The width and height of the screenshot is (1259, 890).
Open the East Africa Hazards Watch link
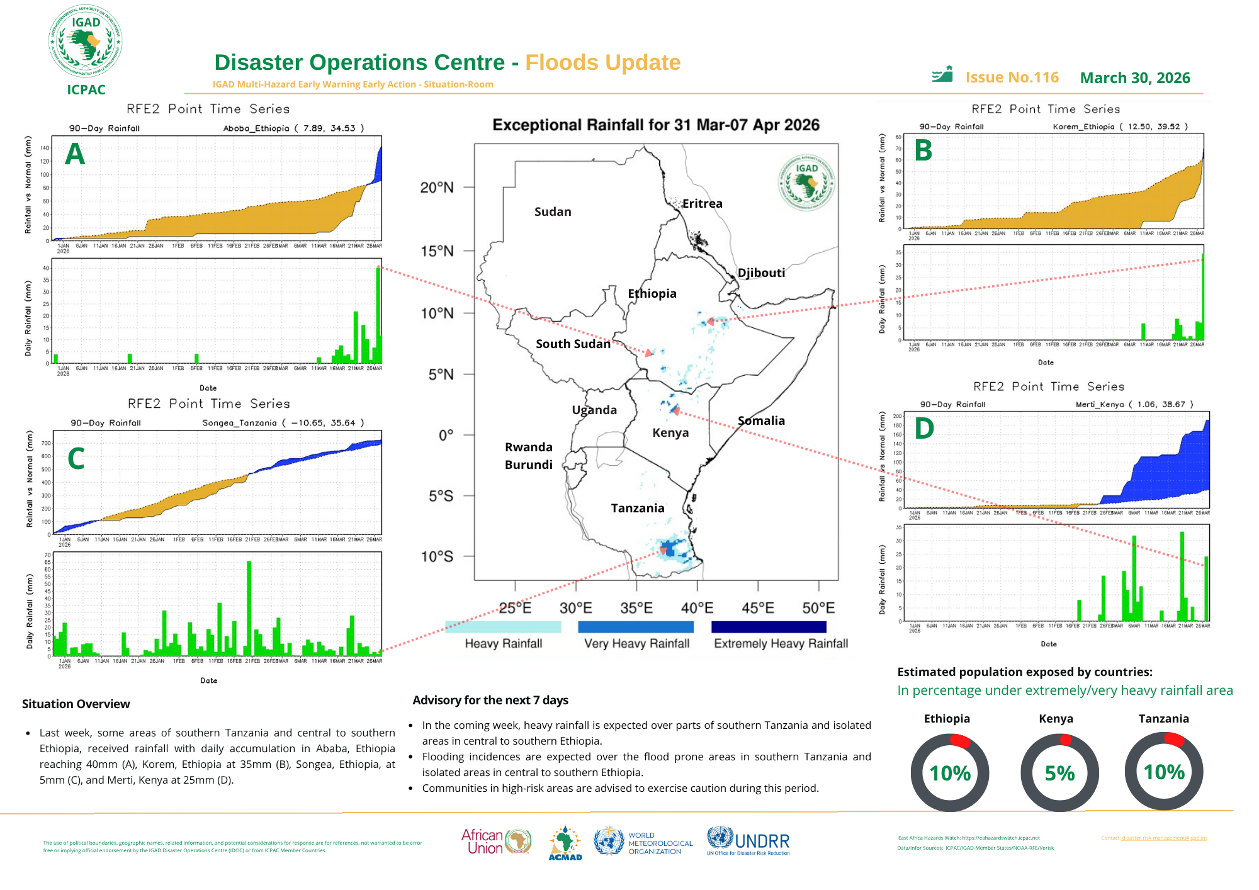click(x=1000, y=838)
